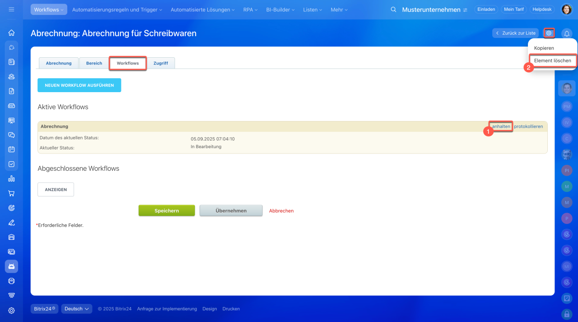Open the PI contact avatar in right panel
Image resolution: width=578 pixels, height=322 pixels.
coord(567,170)
